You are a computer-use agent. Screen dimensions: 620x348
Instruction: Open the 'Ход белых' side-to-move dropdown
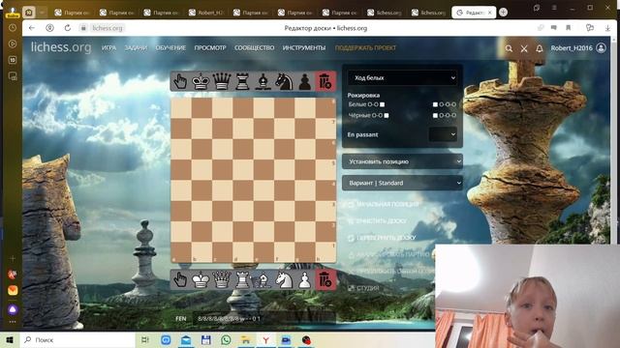(x=402, y=78)
